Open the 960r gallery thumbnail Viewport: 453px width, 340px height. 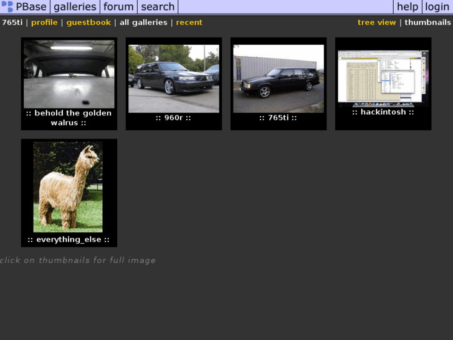[174, 78]
